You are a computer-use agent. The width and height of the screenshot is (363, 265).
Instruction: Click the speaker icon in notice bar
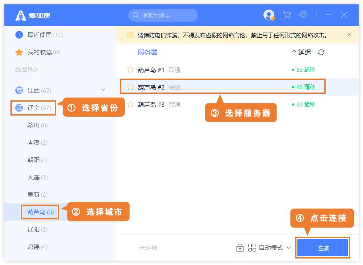pyautogui.click(x=130, y=35)
